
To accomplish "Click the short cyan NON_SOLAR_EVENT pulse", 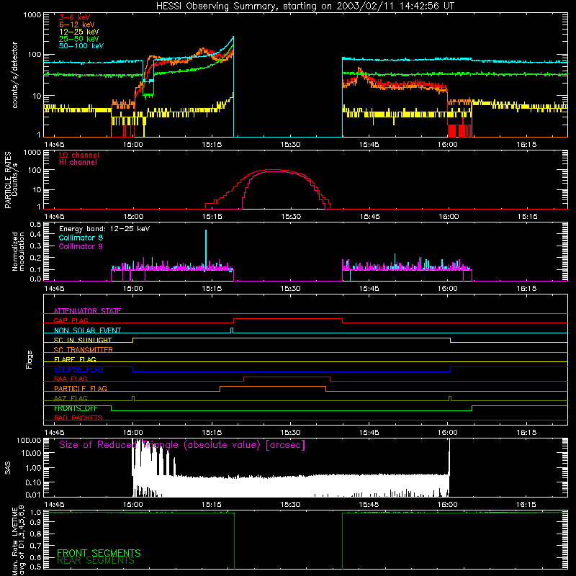I will click(231, 330).
